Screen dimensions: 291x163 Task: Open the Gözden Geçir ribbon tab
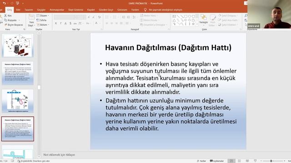coord(106,10)
